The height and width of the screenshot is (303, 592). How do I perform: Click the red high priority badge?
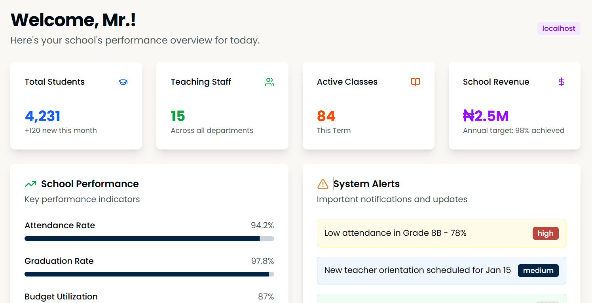click(545, 233)
